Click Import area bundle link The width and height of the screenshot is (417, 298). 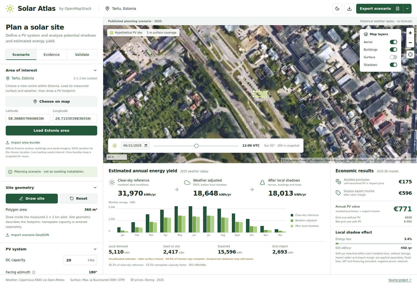23,142
